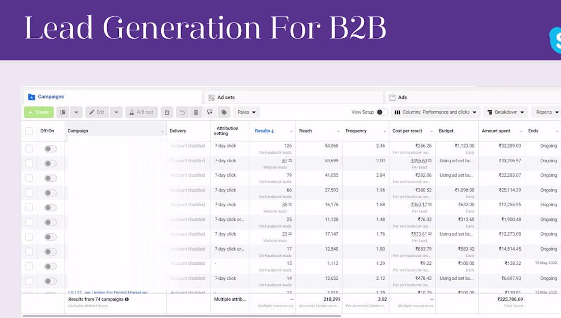Click the Ad sets grid icon
Screen dimensions: 561x318
pyautogui.click(x=212, y=97)
